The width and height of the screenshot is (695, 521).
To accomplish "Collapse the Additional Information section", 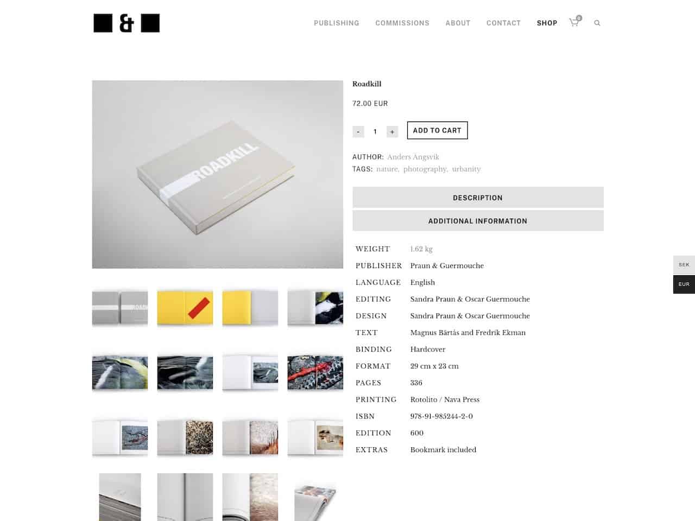I will tap(478, 221).
